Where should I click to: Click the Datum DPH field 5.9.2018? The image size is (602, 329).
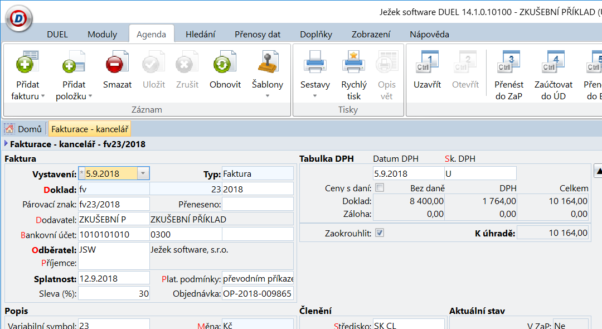pyautogui.click(x=409, y=173)
